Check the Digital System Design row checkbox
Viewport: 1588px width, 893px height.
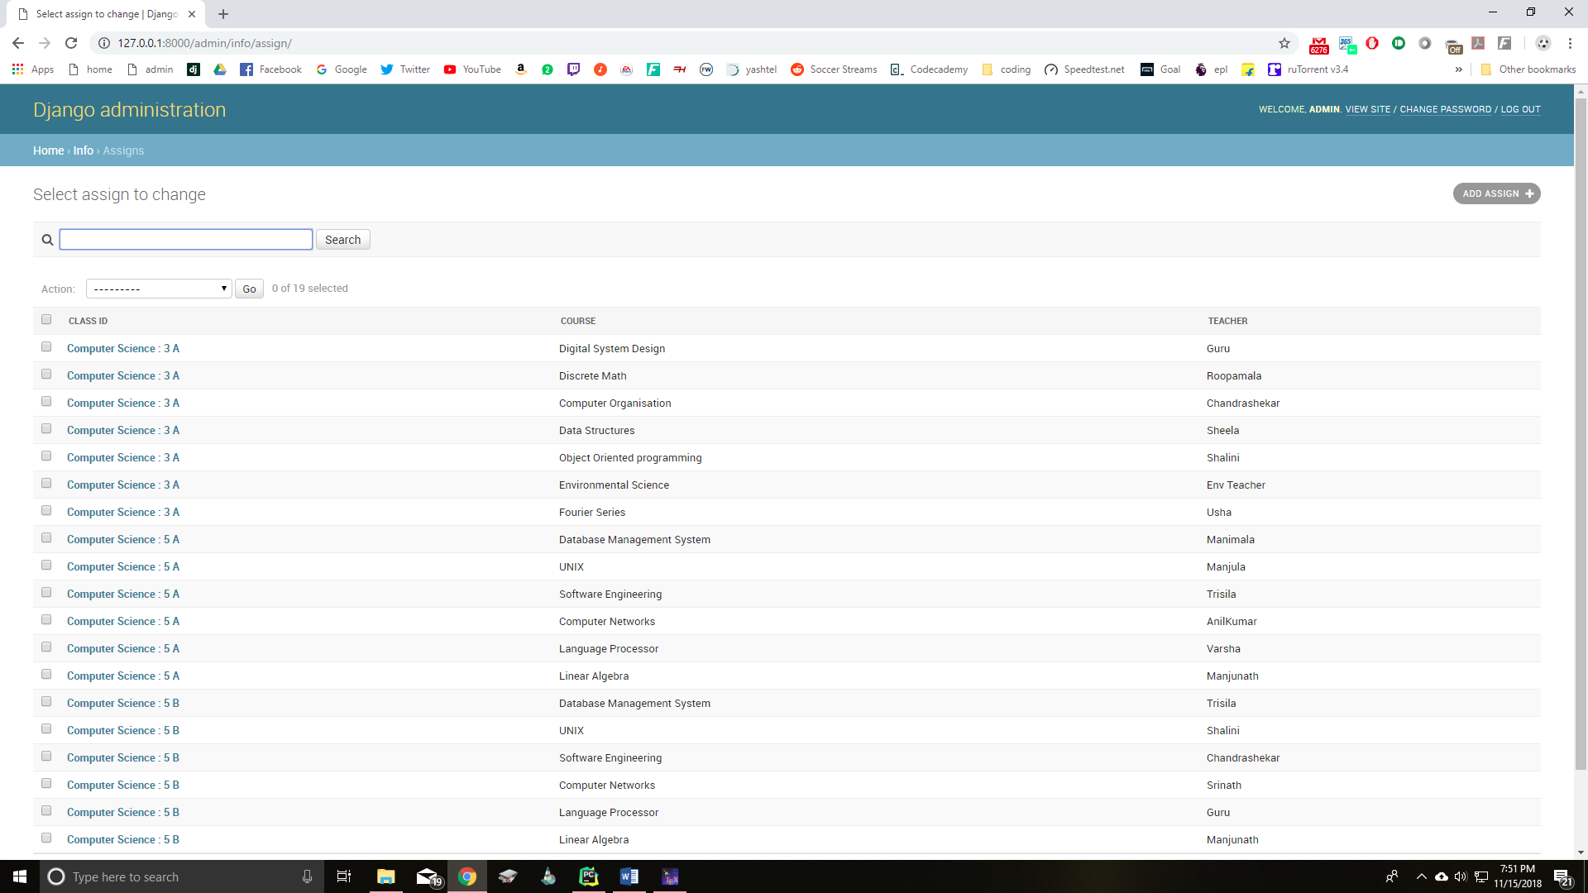tap(46, 347)
